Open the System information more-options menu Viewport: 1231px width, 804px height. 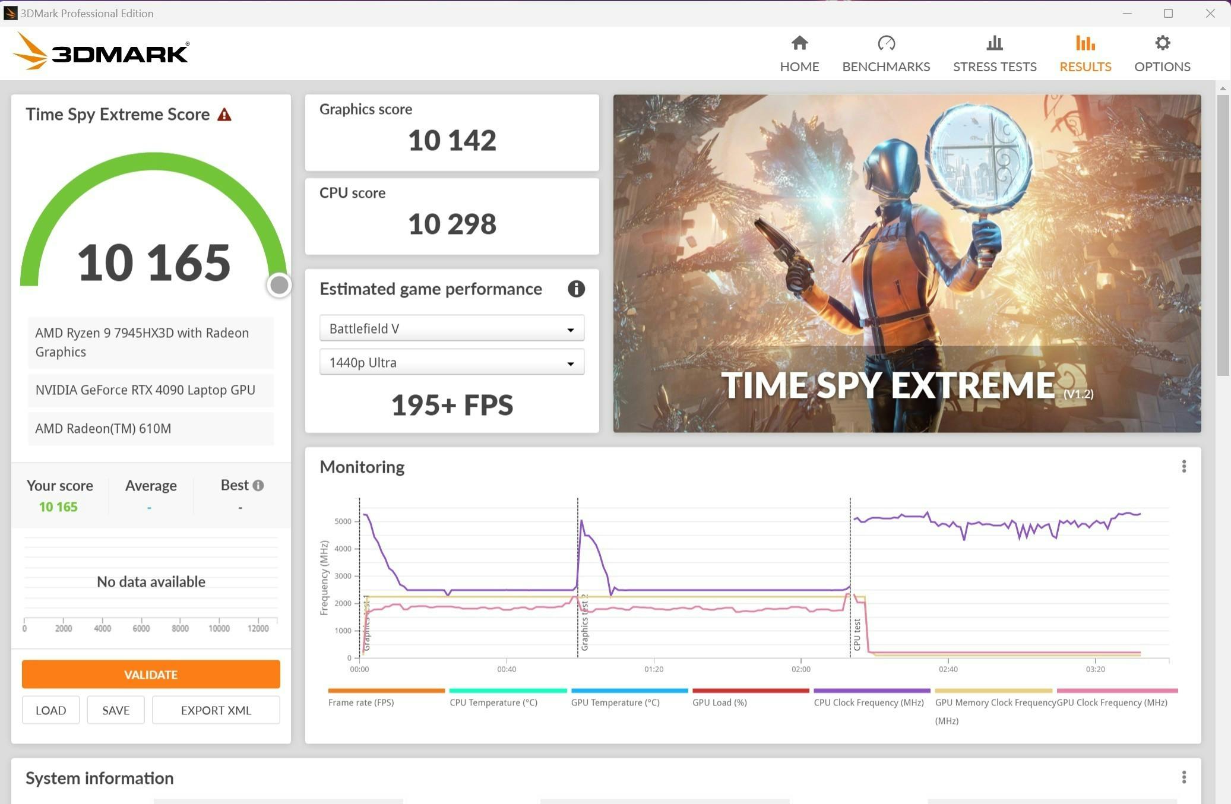click(x=1183, y=777)
